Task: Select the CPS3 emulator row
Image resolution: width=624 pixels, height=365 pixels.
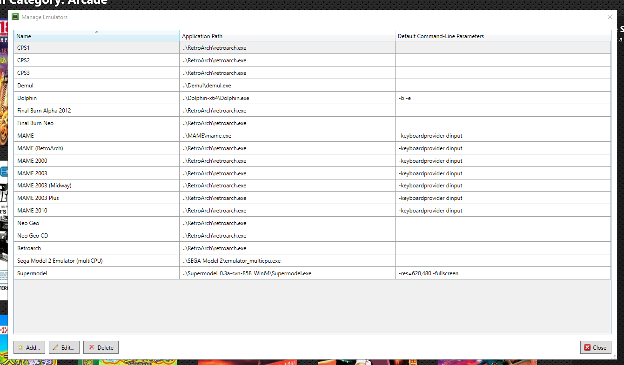Action: (x=312, y=73)
